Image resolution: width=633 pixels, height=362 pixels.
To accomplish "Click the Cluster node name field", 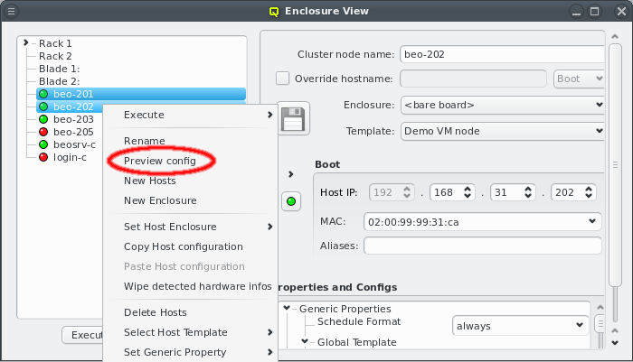I will (x=501, y=54).
